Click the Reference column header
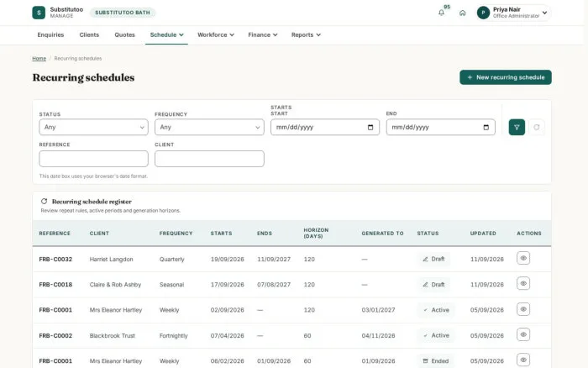588x368 pixels. coord(55,234)
